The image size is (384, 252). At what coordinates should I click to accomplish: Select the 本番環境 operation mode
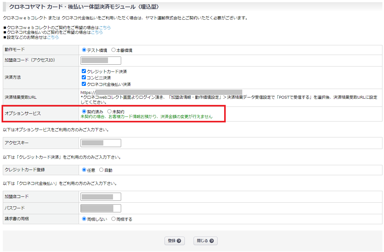(x=113, y=50)
